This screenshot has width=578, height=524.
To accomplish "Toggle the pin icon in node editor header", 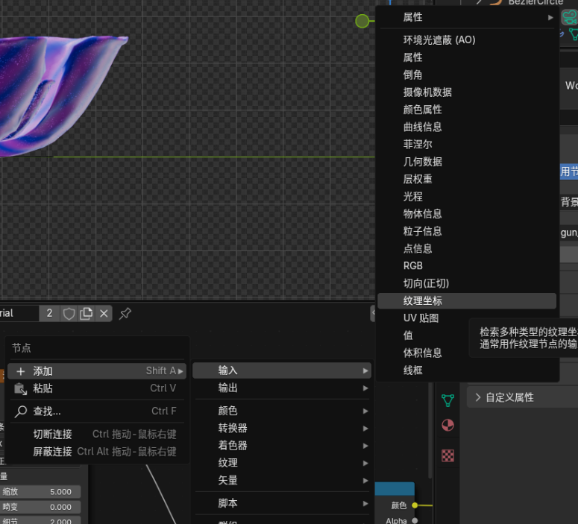I will [x=125, y=314].
